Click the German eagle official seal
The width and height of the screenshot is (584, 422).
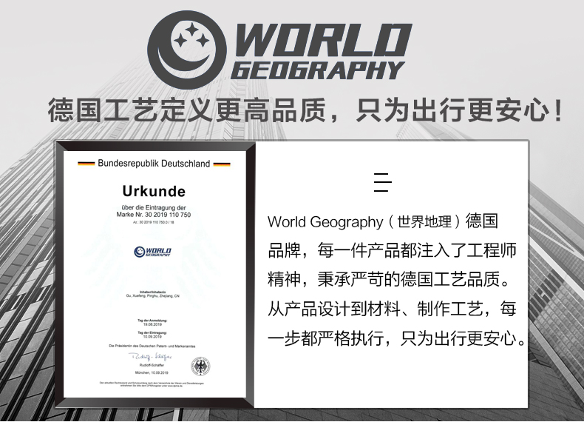click(x=201, y=366)
